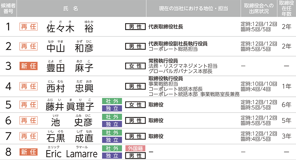Screen dimensions: 296x160
Task: Click the 代表取締役社長 position text
Action: [166, 27]
